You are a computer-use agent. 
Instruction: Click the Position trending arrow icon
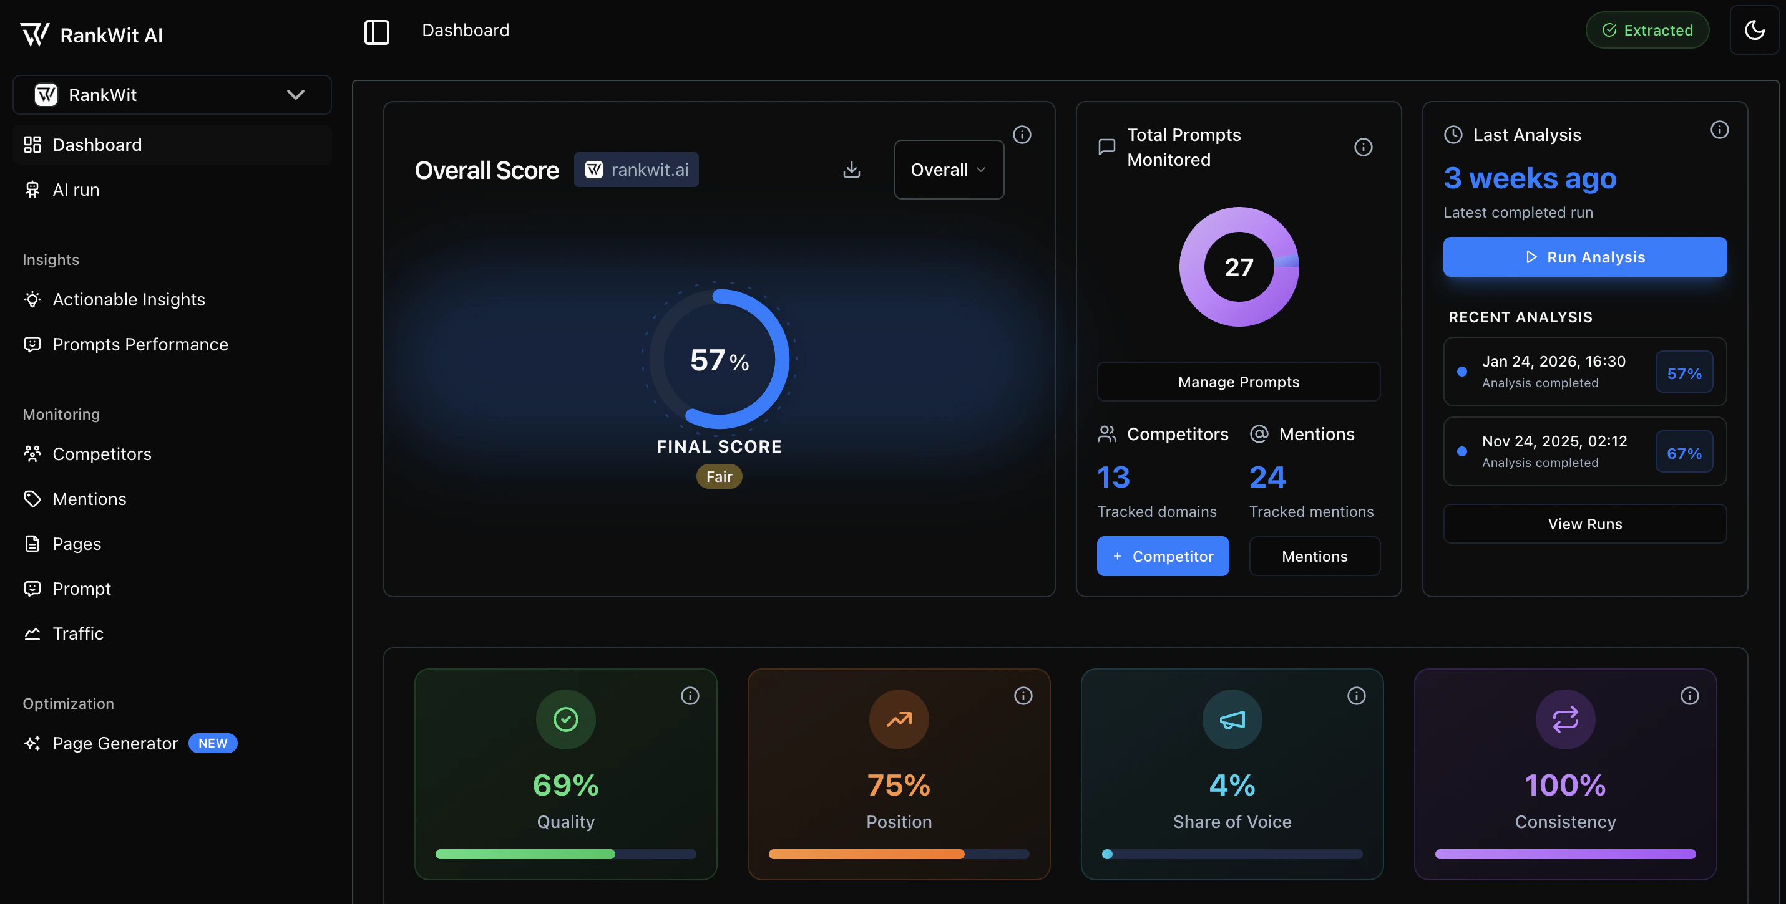[x=899, y=719]
